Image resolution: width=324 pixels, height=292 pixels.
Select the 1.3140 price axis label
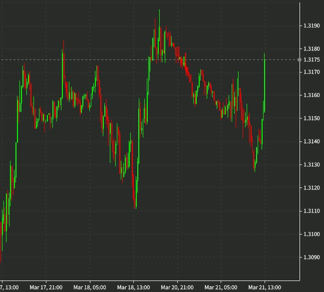(x=312, y=141)
